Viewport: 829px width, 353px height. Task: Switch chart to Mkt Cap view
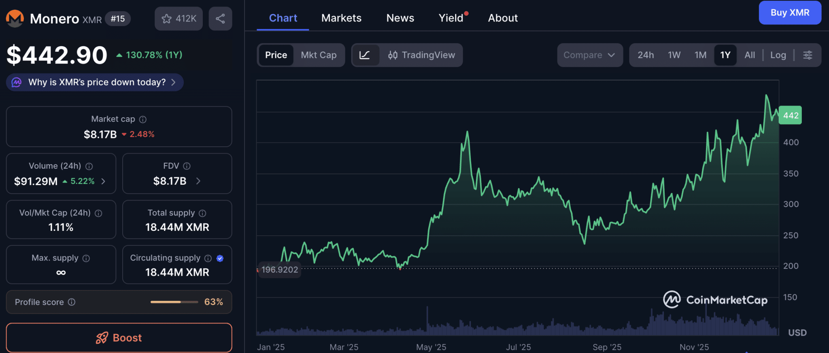pyautogui.click(x=319, y=55)
